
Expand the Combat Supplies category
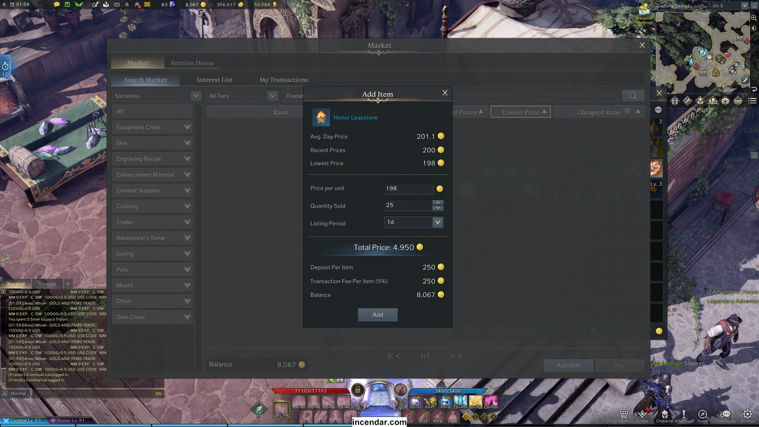(x=152, y=190)
